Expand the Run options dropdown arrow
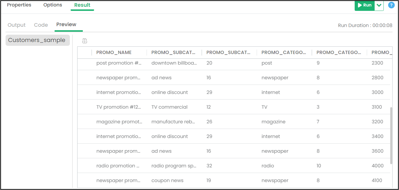 [x=379, y=5]
